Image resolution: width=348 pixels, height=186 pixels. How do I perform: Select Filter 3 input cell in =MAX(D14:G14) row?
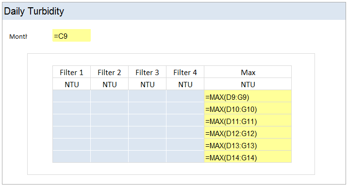pos(148,156)
